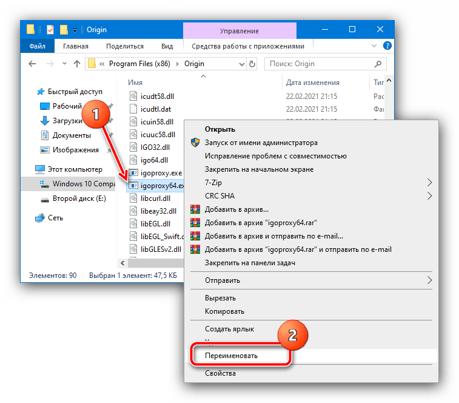Click the Back navigation arrow
Screen dimensions: 459x403
coord(32,64)
